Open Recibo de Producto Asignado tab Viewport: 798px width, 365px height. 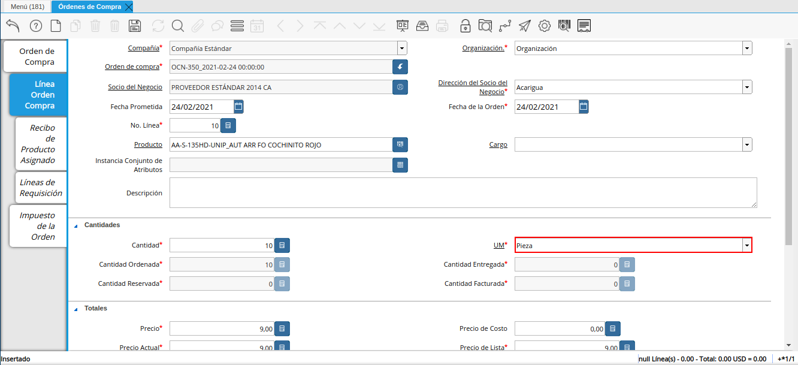tap(41, 144)
